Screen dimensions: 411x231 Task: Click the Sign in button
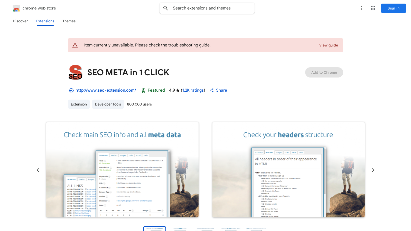pyautogui.click(x=393, y=8)
